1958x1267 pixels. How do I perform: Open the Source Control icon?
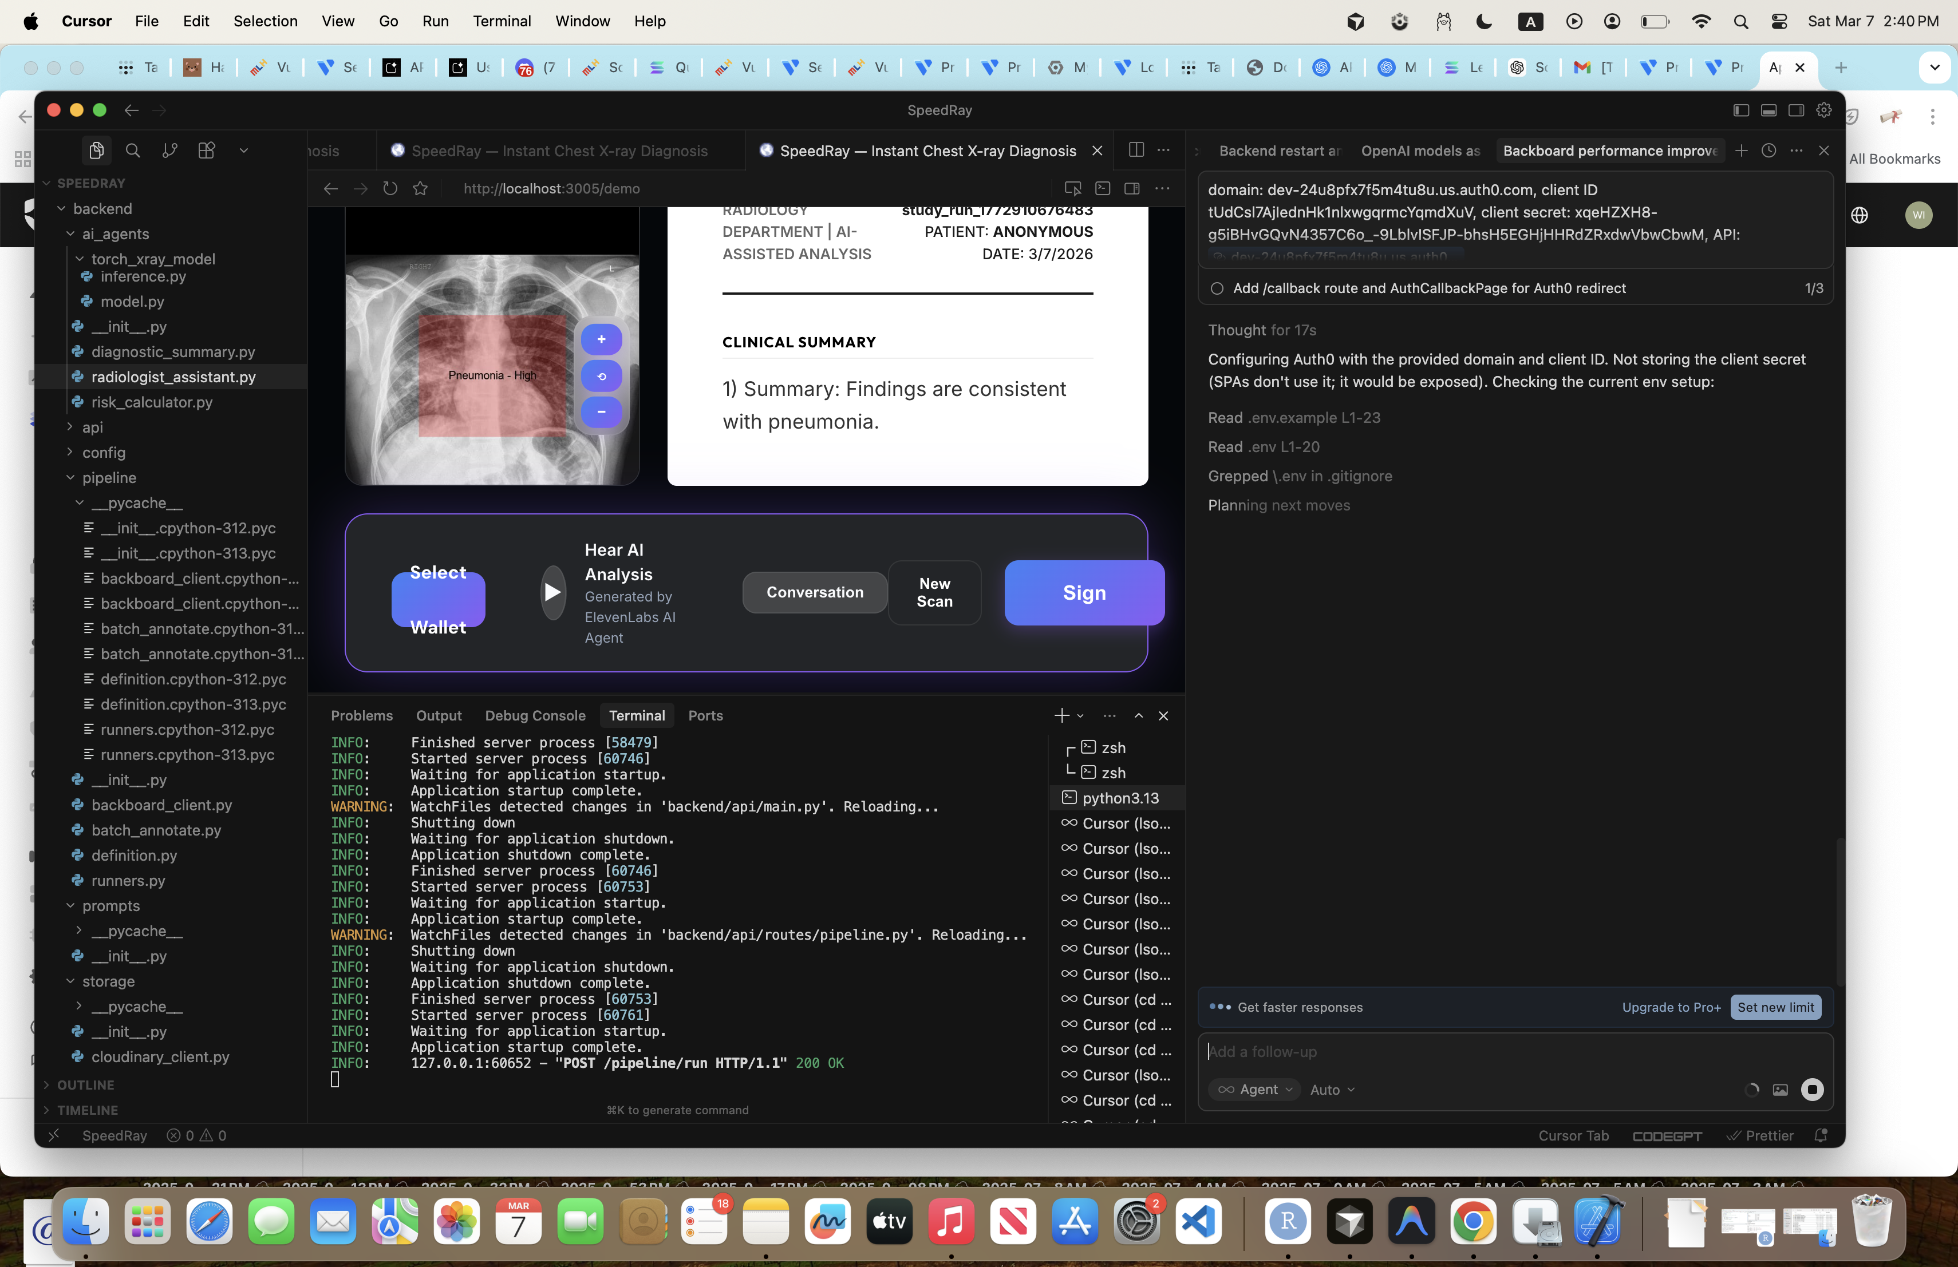tap(169, 151)
